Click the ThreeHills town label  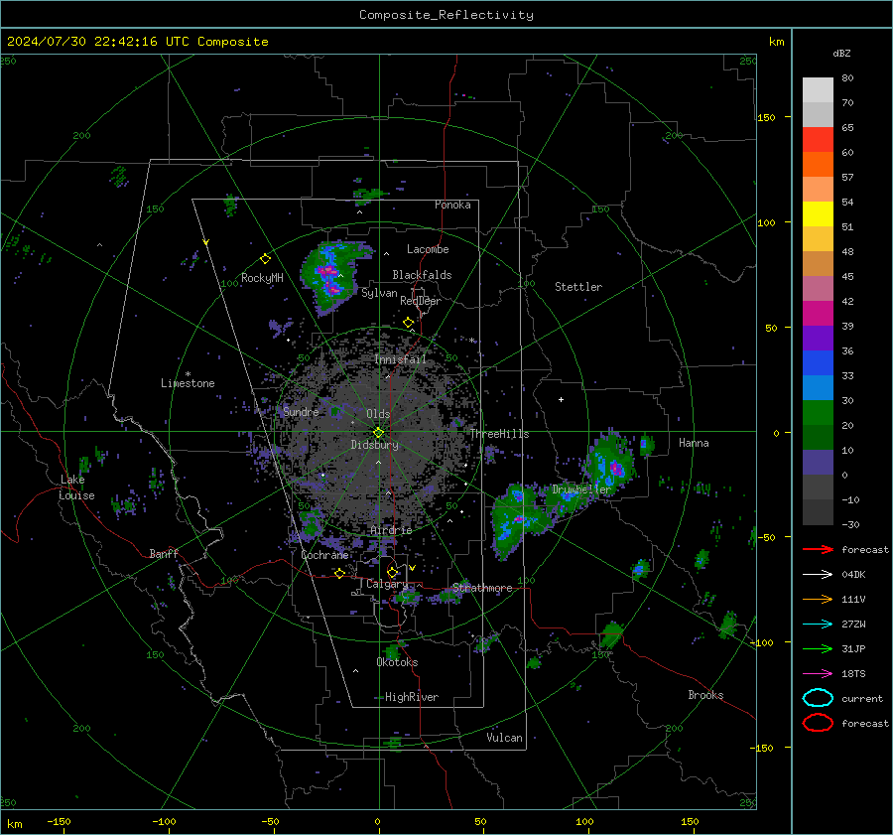coord(499,434)
